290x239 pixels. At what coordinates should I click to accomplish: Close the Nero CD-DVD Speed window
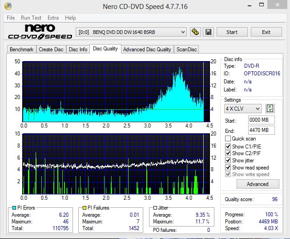[277, 5]
